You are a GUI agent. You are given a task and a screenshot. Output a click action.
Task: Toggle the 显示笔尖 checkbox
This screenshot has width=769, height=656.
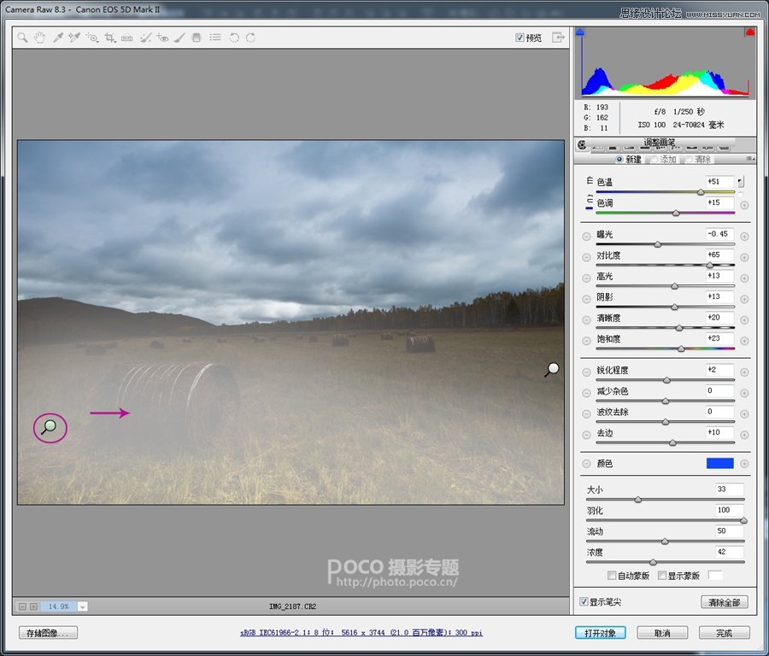pos(584,602)
